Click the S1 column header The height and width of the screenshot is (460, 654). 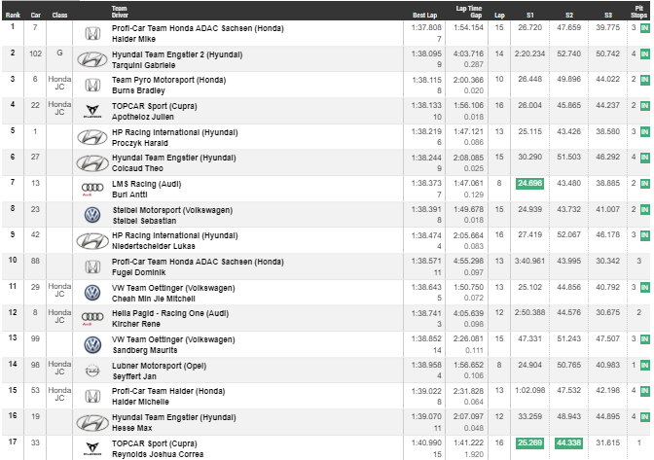point(530,15)
